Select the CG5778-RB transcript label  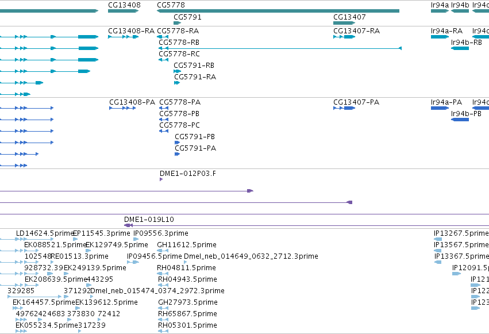[x=179, y=43]
